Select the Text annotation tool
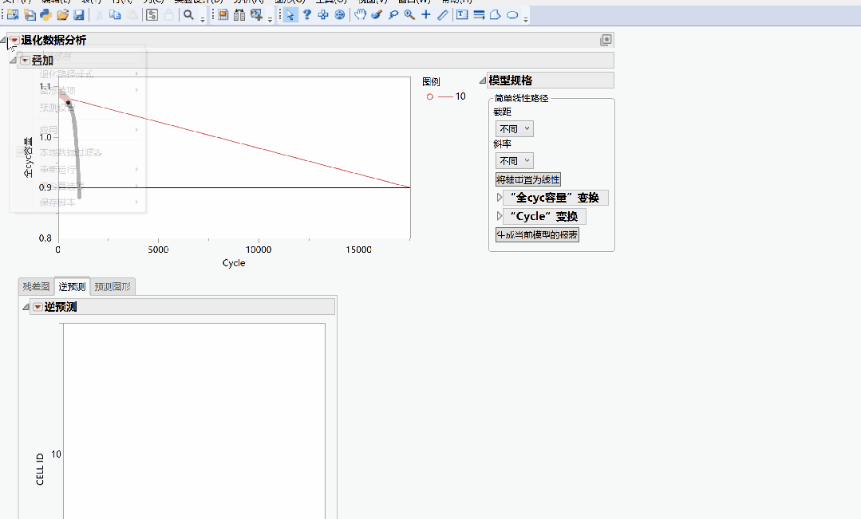Image resolution: width=861 pixels, height=519 pixels. click(462, 15)
